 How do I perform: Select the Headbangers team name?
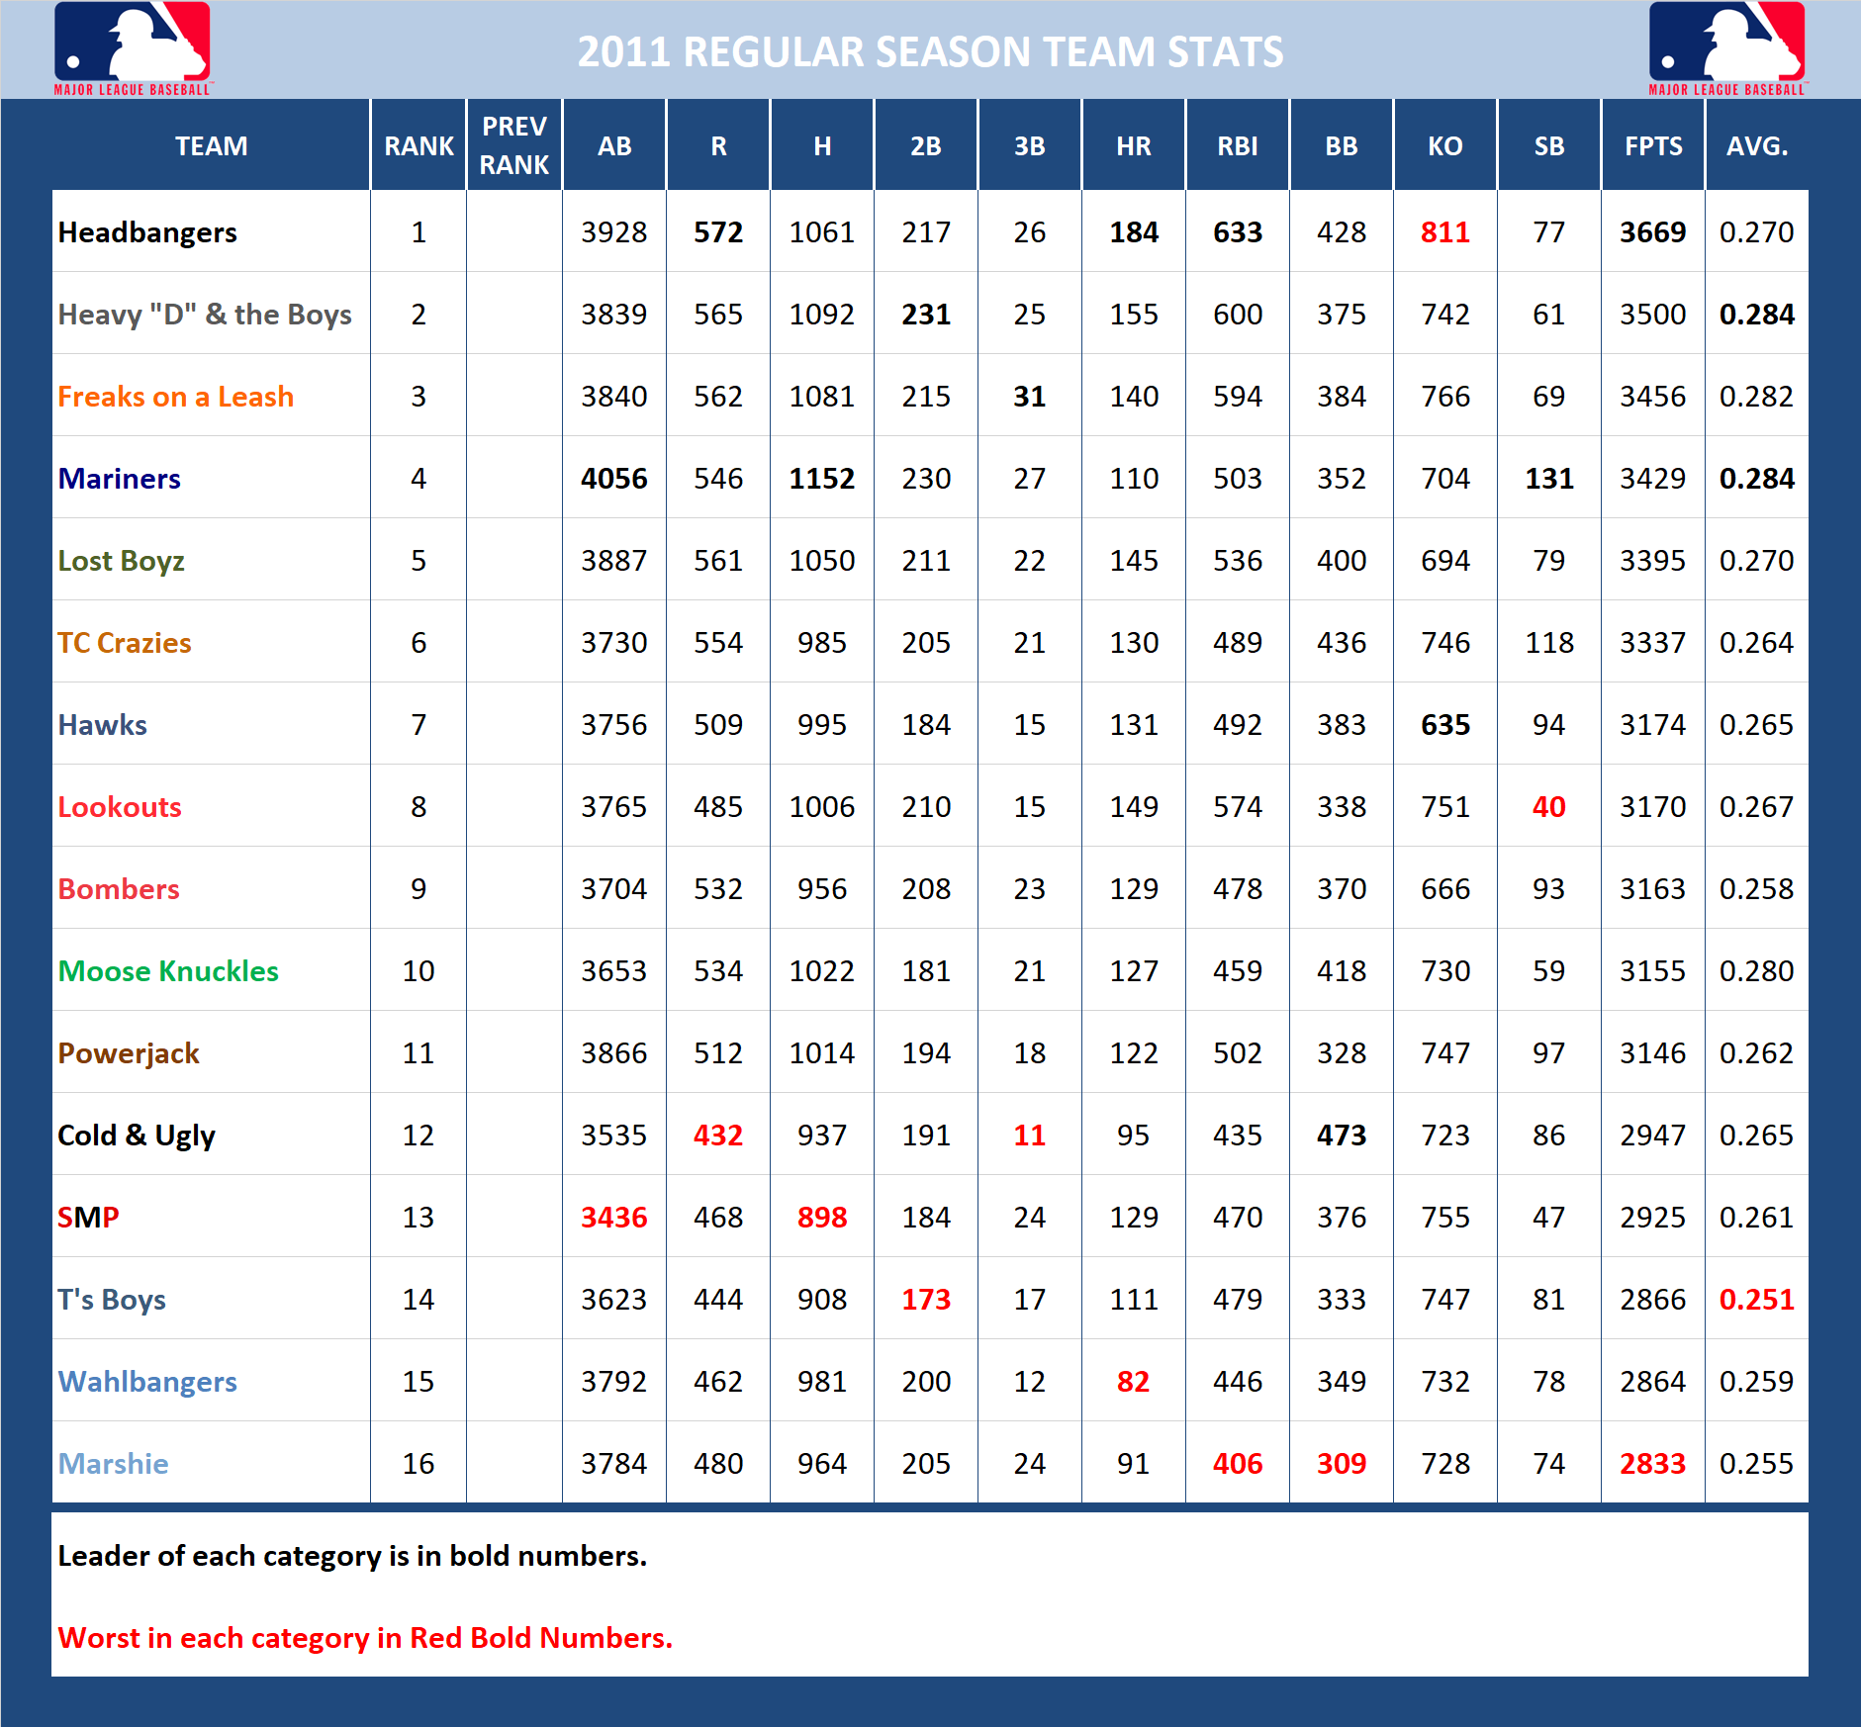click(x=146, y=231)
